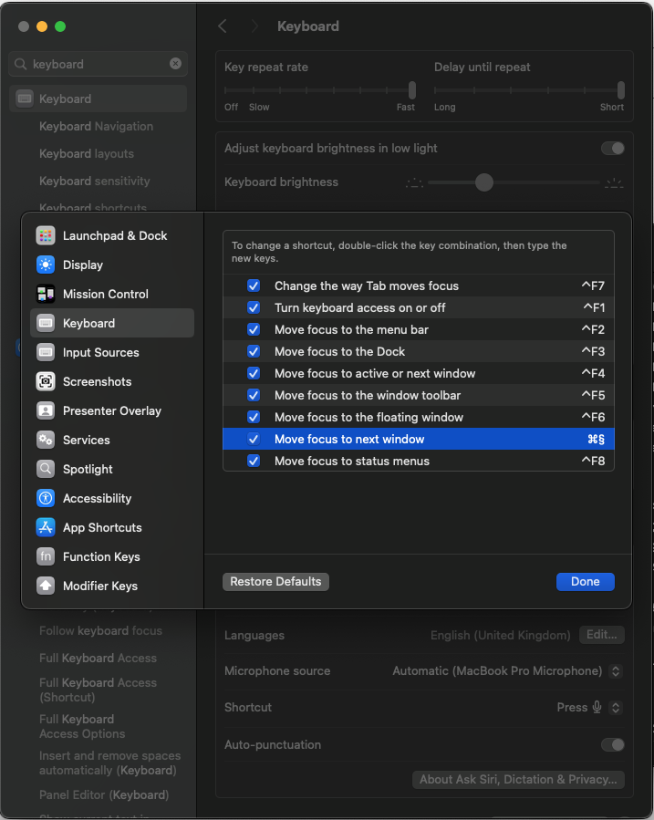Clear the keyboard search field
The width and height of the screenshot is (654, 820).
click(175, 64)
